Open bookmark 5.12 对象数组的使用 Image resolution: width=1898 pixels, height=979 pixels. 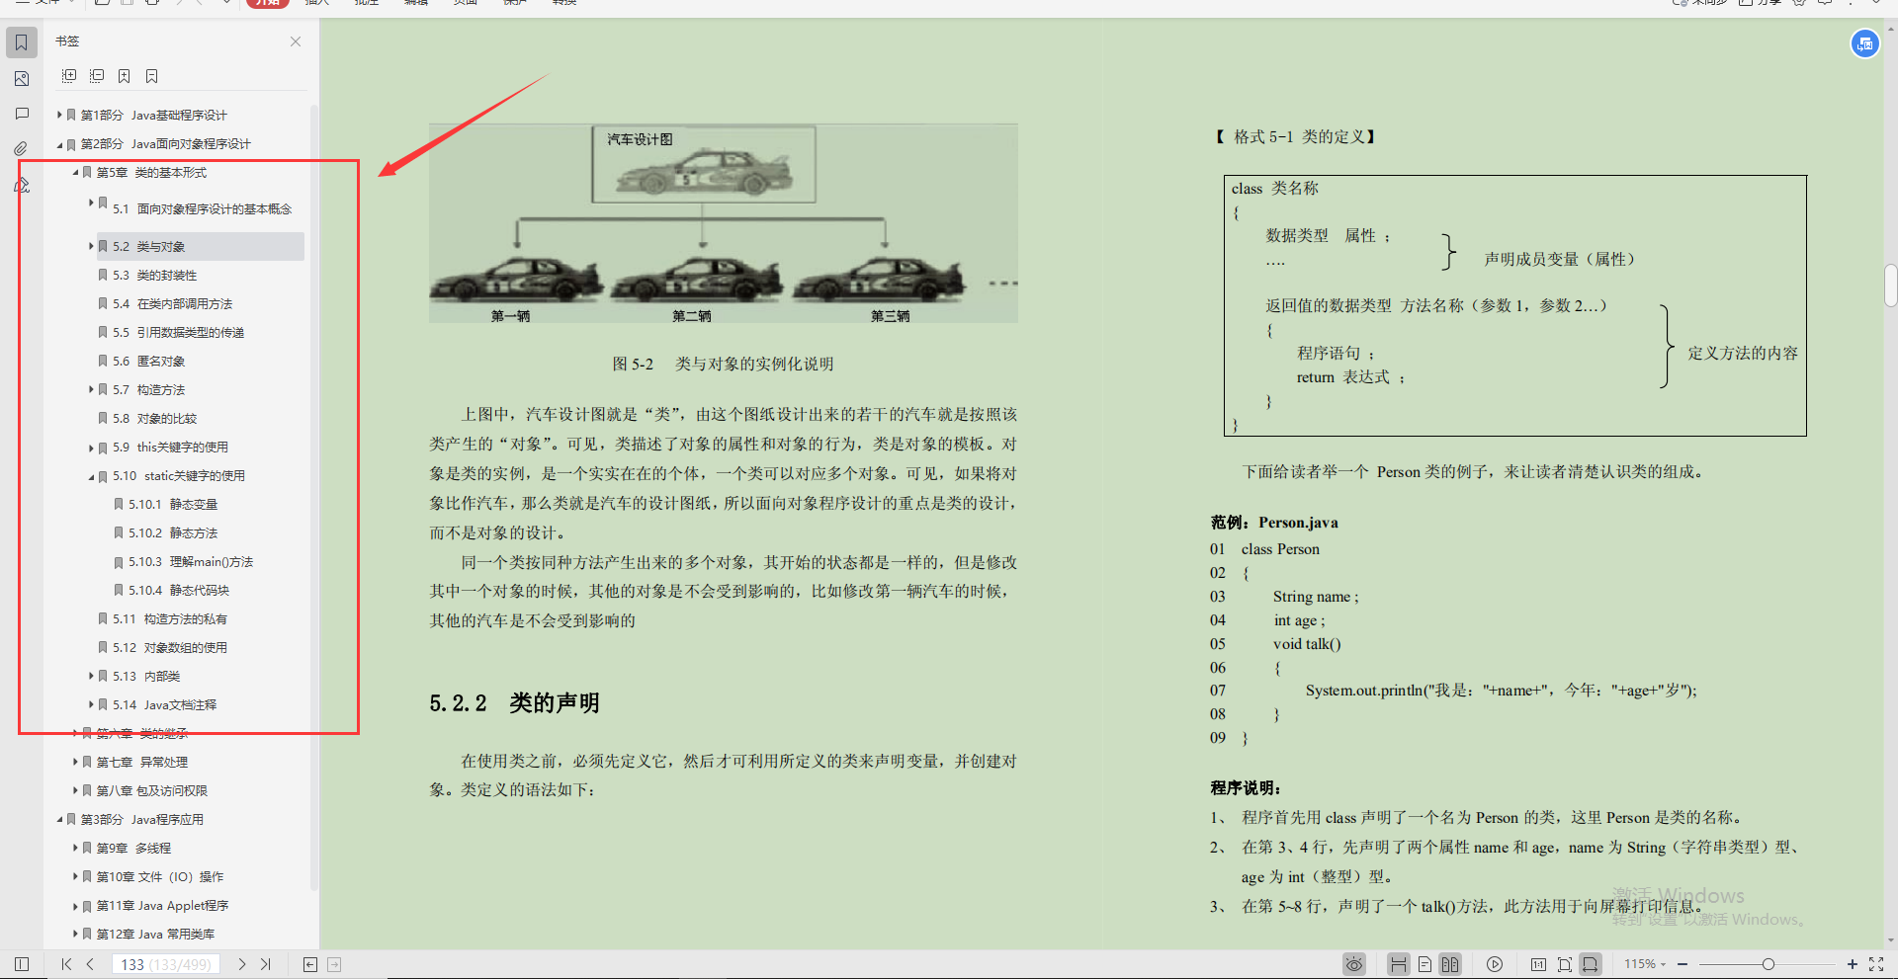click(169, 648)
